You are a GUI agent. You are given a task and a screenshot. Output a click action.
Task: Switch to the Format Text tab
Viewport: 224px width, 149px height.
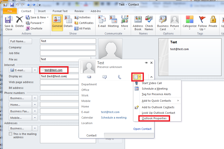click(60, 11)
